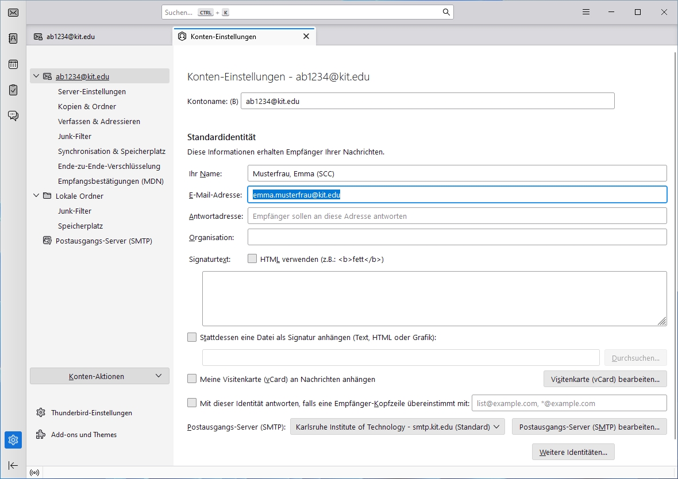Click Visitenkarte (vCard) bearbeiten button
This screenshot has height=479, width=678.
604,379
